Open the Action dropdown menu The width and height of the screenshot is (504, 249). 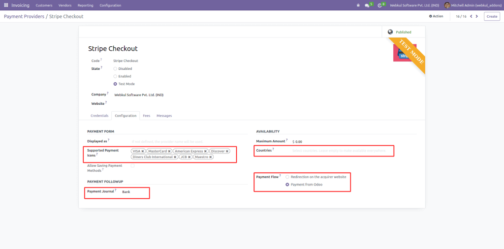436,16
